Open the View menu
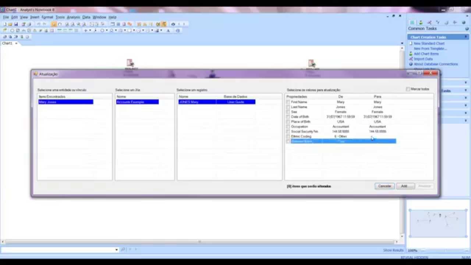471x265 pixels. coord(24,17)
